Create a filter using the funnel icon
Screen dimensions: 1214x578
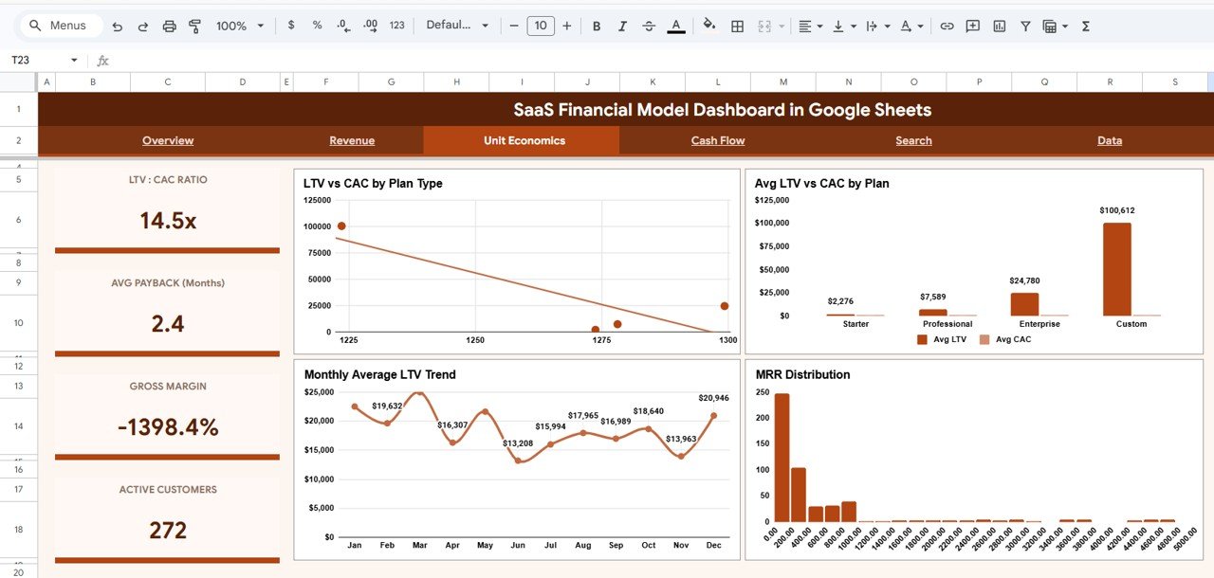click(1025, 26)
